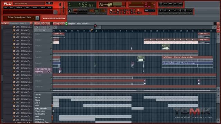Screen dimensions: 221x124
Task: Open the step sequencer view icon
Action: (x=166, y=4)
